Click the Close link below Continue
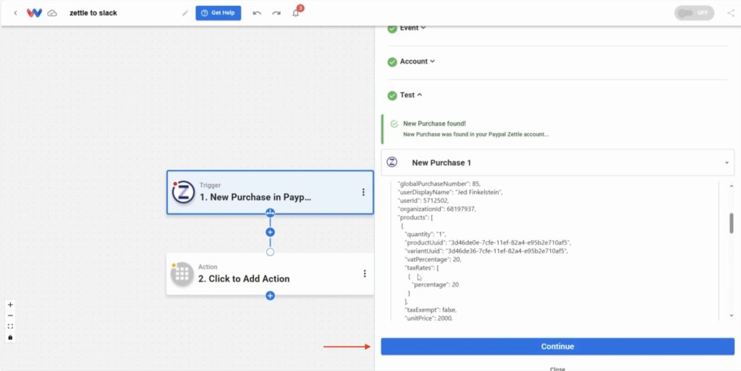741x371 pixels. [x=558, y=369]
